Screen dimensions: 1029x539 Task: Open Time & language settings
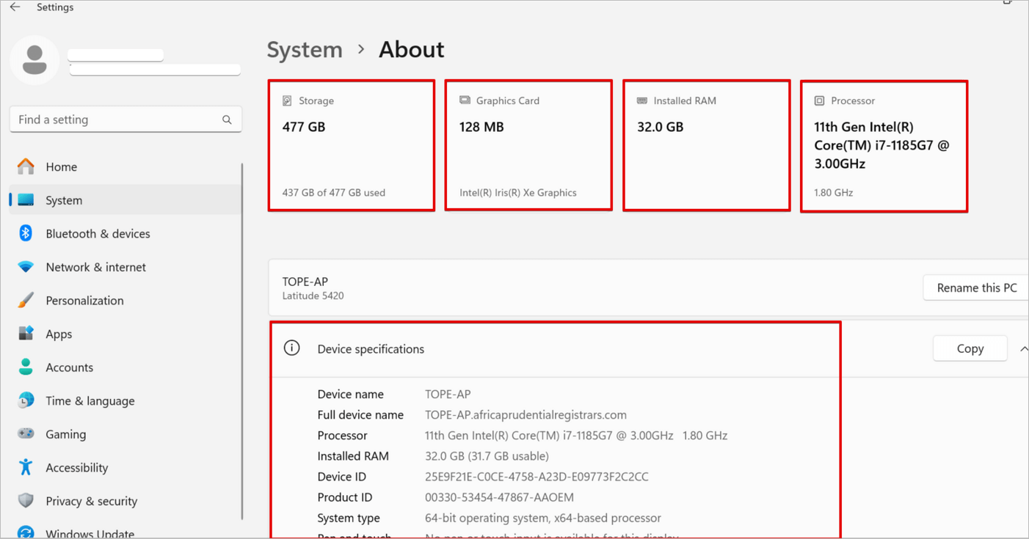click(90, 401)
